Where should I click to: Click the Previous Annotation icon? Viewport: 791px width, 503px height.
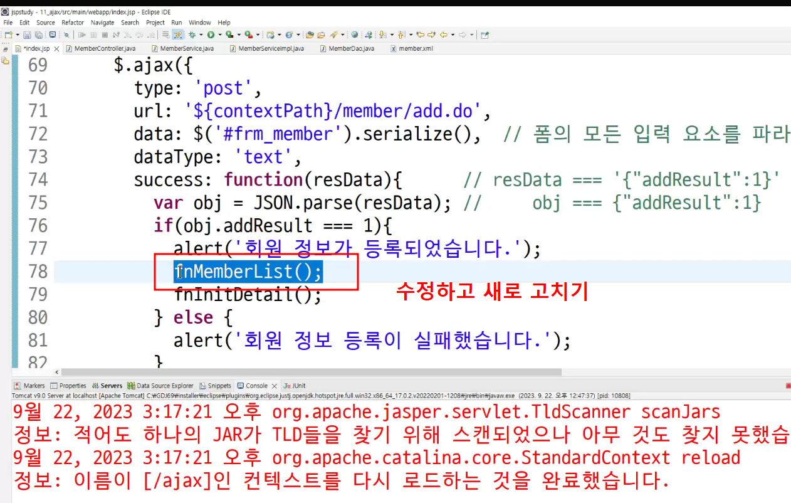click(401, 34)
